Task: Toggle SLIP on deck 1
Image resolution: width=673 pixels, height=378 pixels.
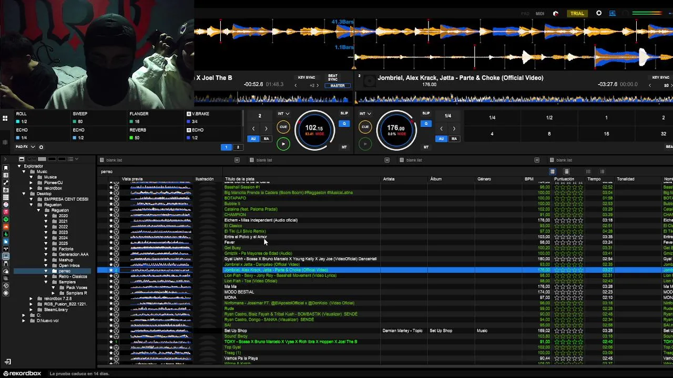Action: [x=344, y=113]
